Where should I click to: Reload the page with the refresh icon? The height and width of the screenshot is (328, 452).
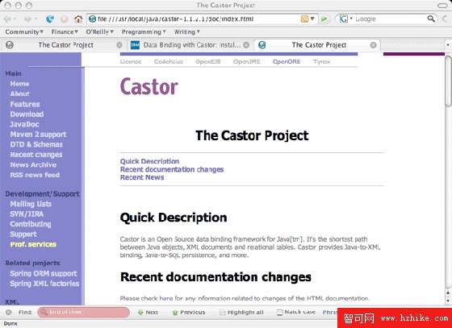coord(50,19)
